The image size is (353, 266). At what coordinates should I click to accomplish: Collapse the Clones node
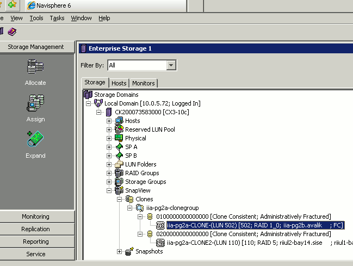(120, 199)
